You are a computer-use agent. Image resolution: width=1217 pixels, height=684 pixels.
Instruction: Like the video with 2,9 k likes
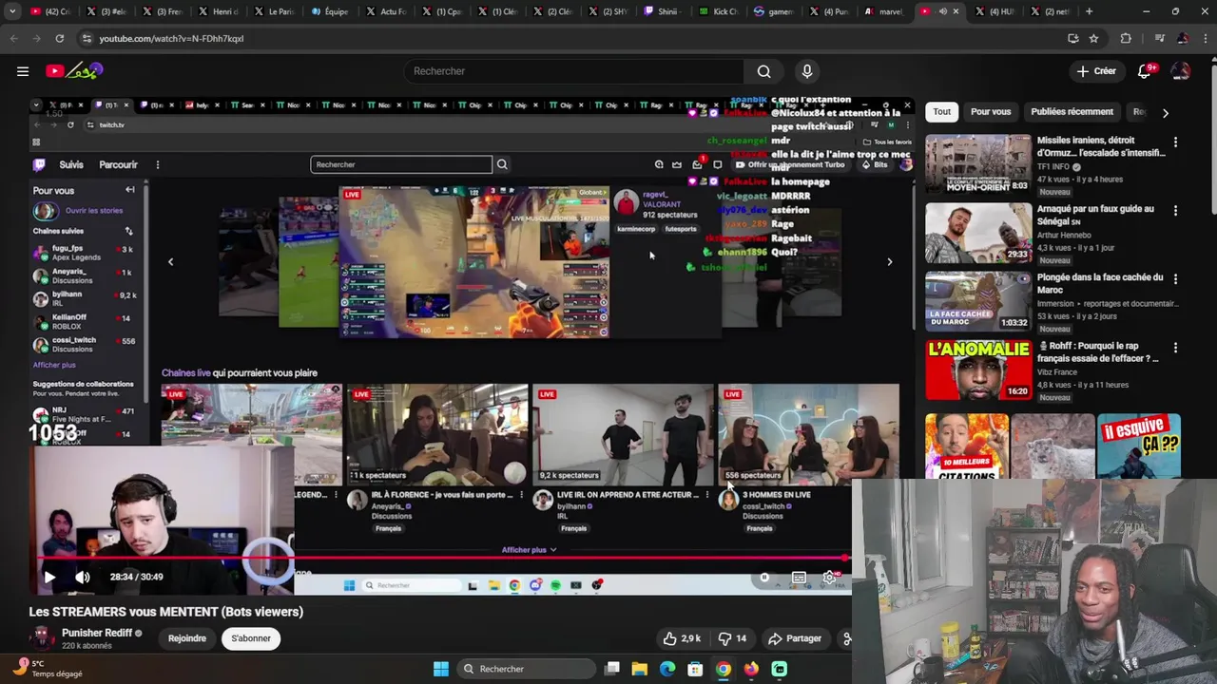pyautogui.click(x=682, y=638)
